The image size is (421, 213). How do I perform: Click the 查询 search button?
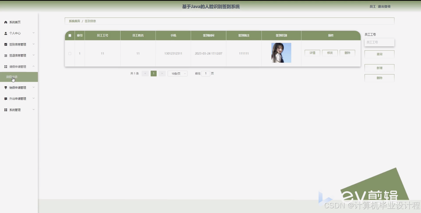(x=379, y=54)
